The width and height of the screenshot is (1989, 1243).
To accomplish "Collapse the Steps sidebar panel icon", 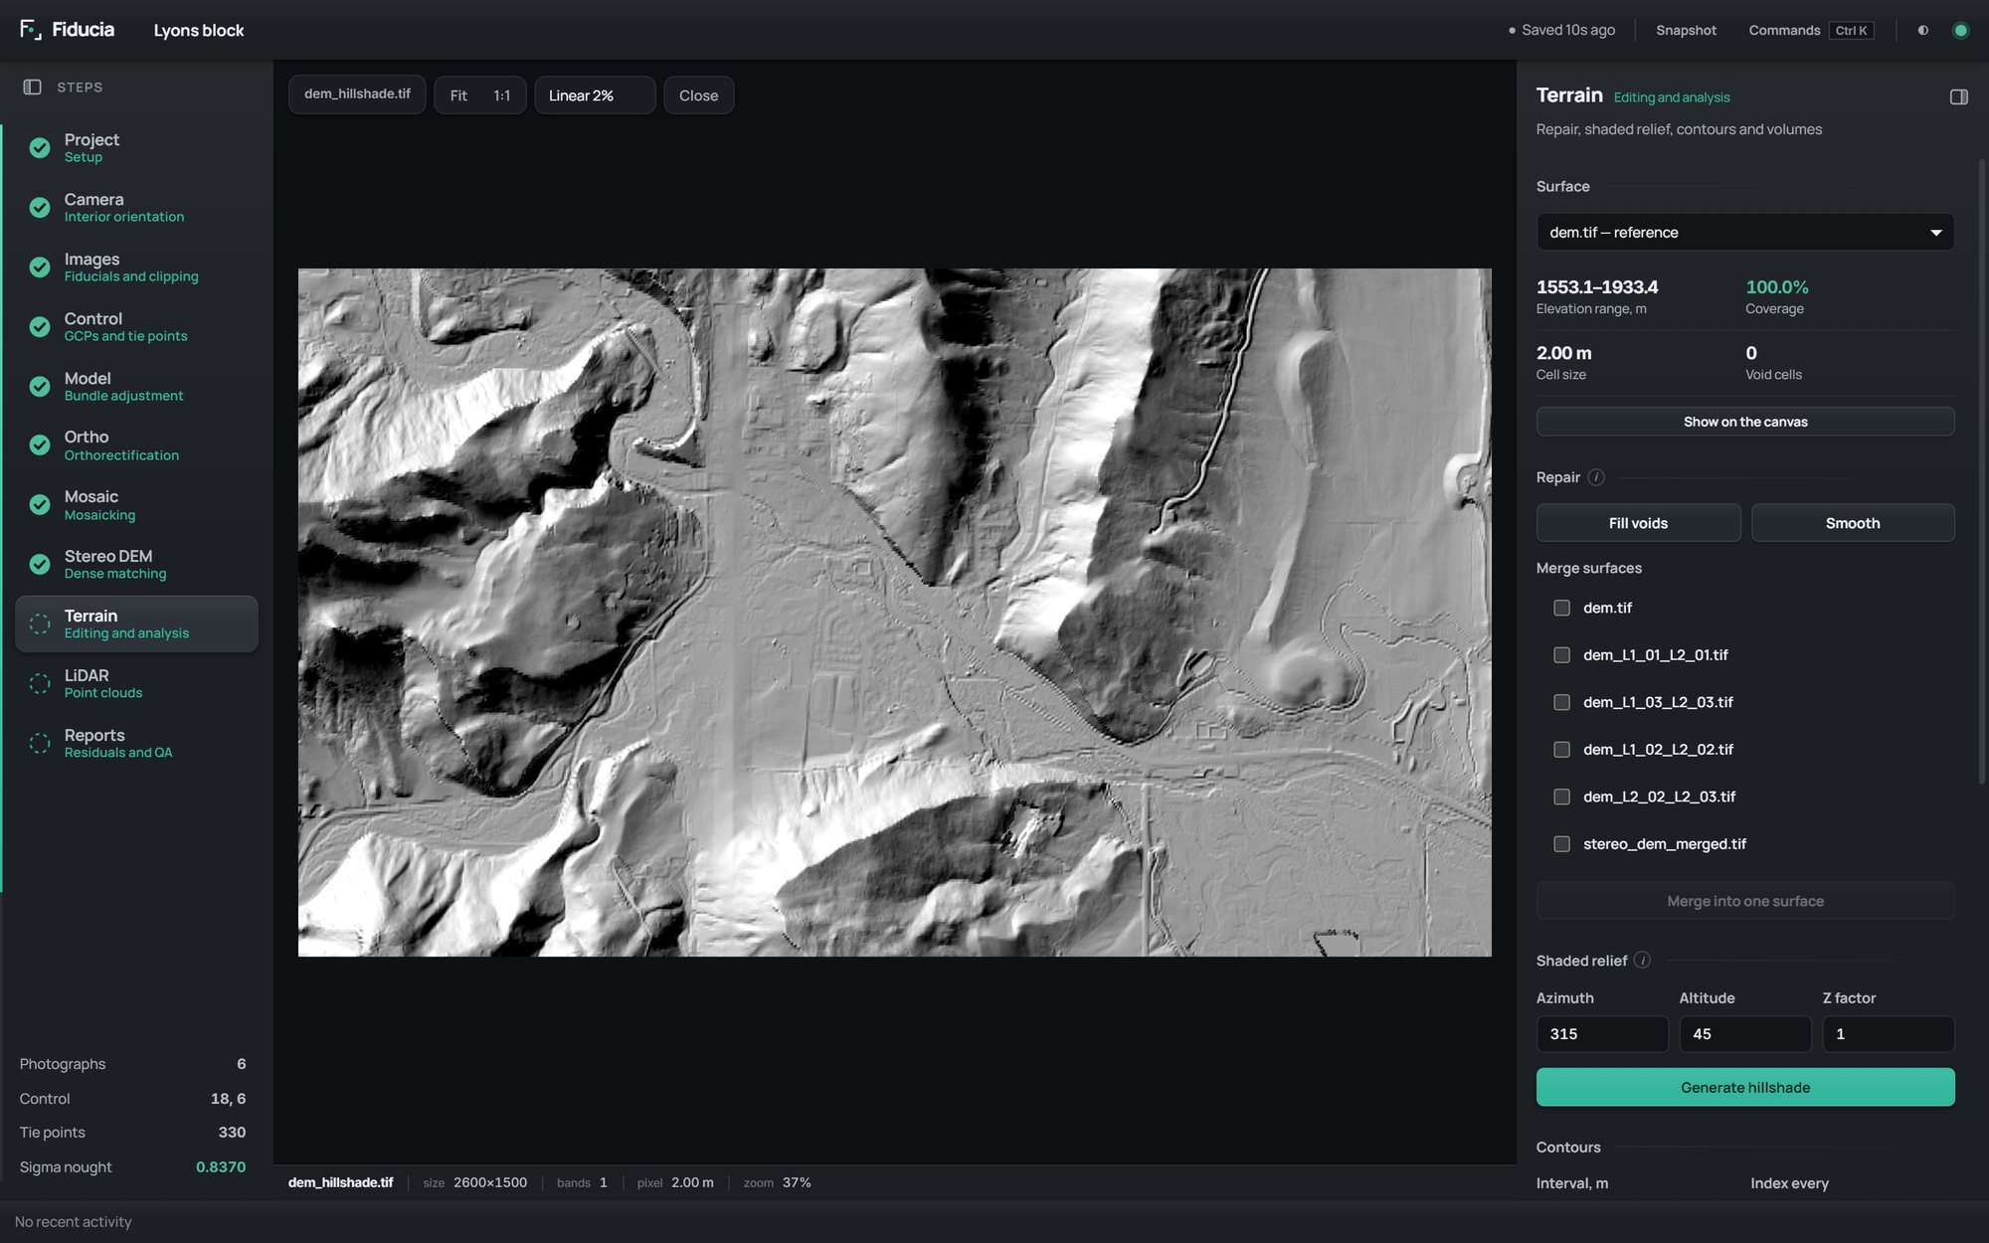I will pyautogui.click(x=32, y=88).
